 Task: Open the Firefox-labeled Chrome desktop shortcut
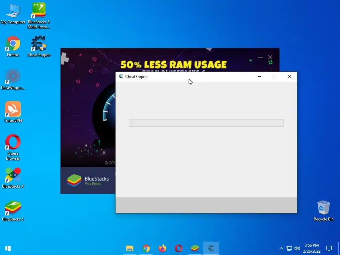[13, 46]
